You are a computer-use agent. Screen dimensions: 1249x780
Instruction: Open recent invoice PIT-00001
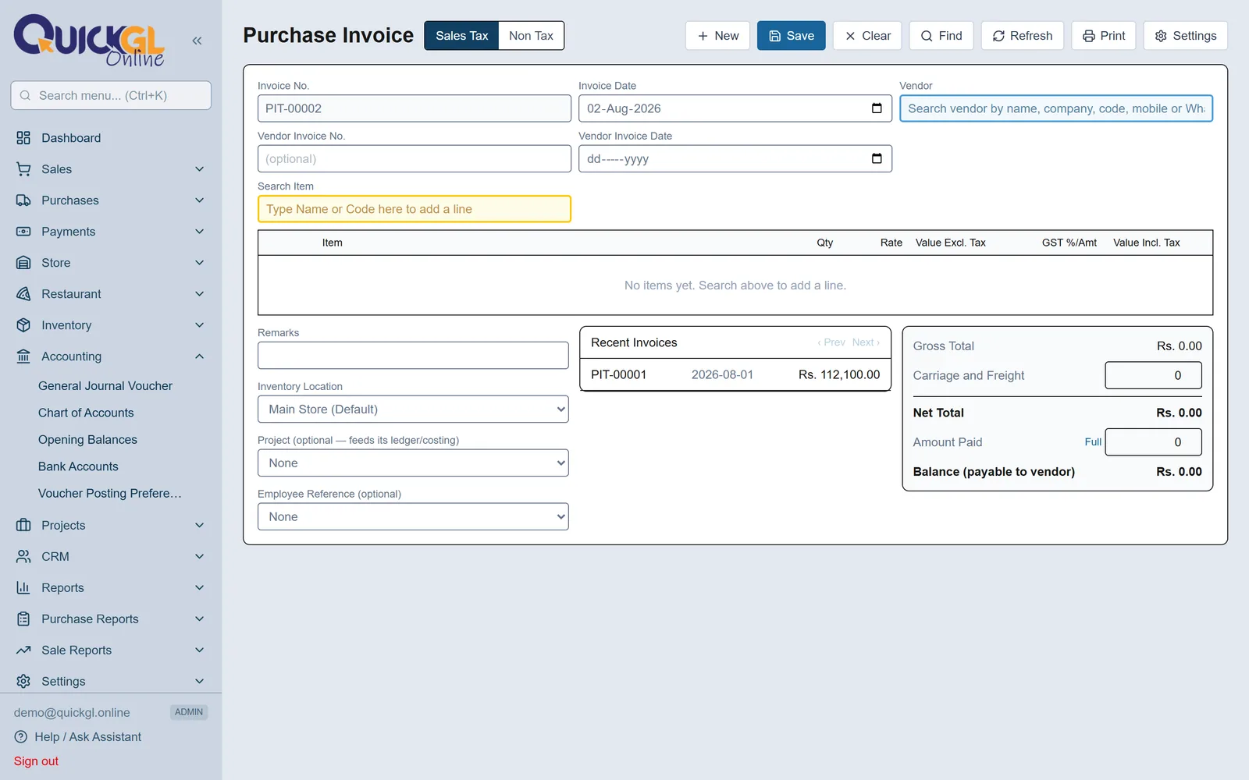pyautogui.click(x=735, y=375)
